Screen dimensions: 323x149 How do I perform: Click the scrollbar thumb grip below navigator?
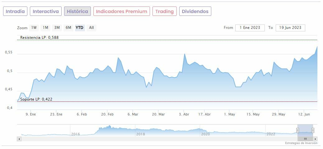click(305, 139)
